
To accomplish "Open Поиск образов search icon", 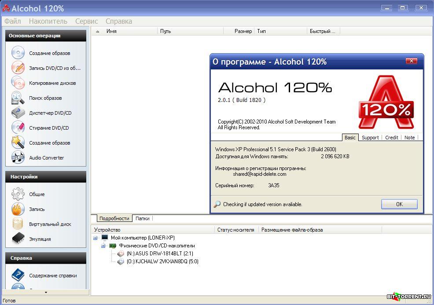I will click(18, 98).
